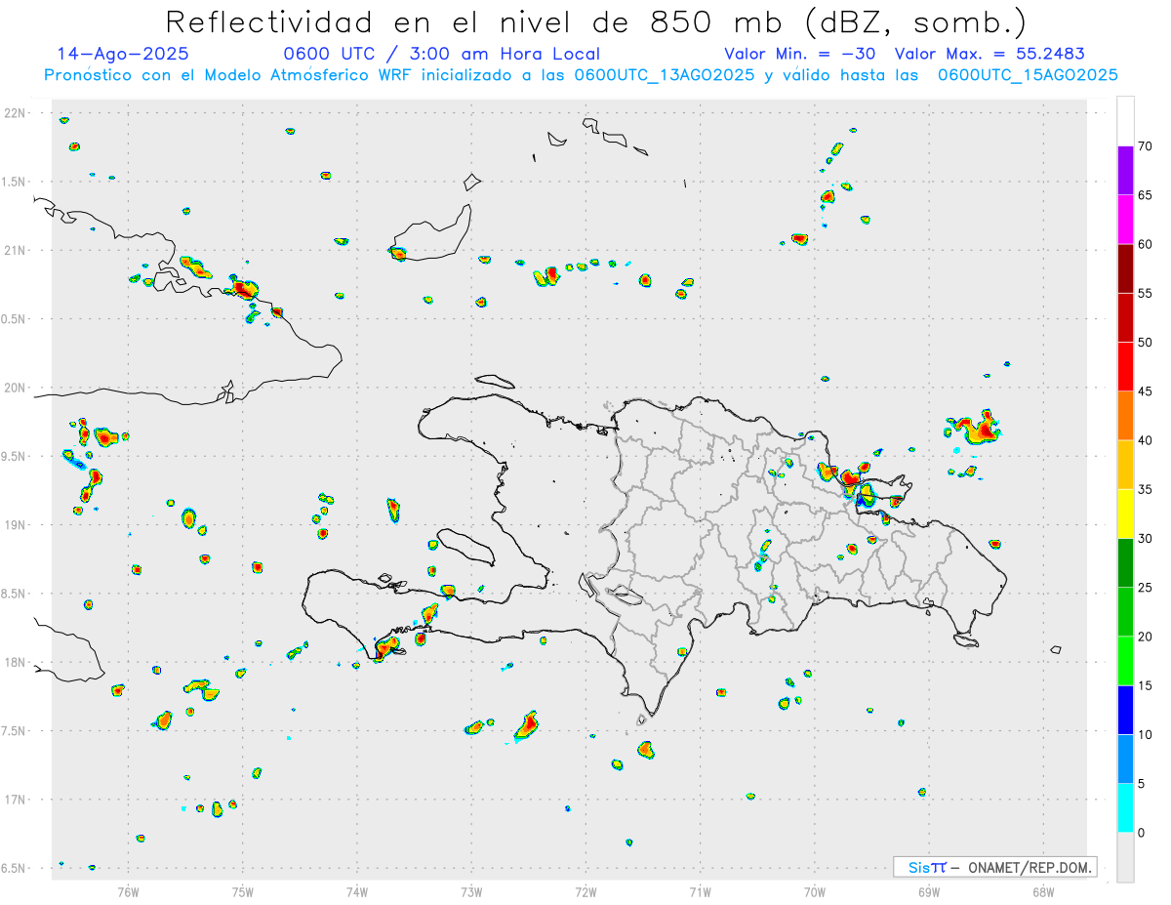Click the '75W' longitude axis label
The image size is (1171, 905).
243,890
